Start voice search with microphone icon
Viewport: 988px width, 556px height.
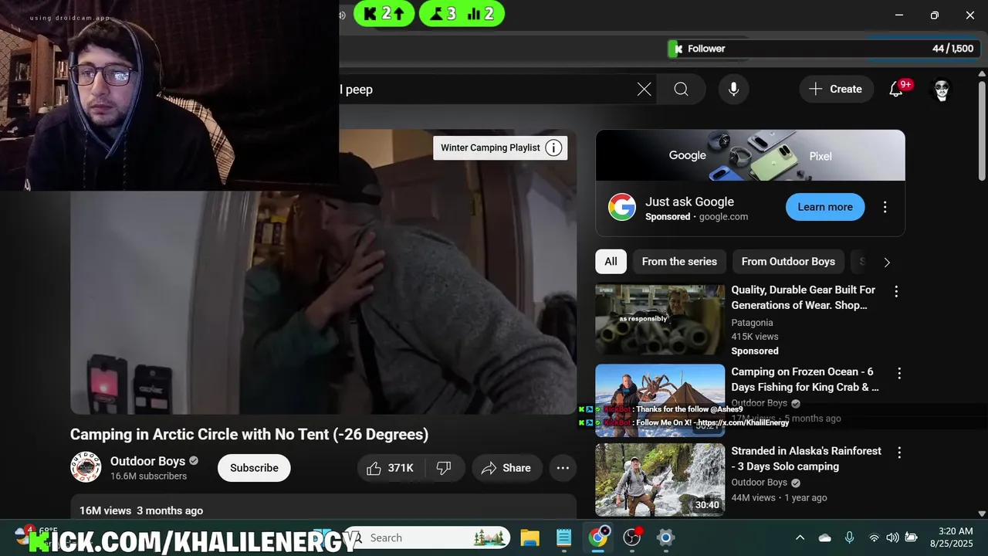(x=733, y=90)
